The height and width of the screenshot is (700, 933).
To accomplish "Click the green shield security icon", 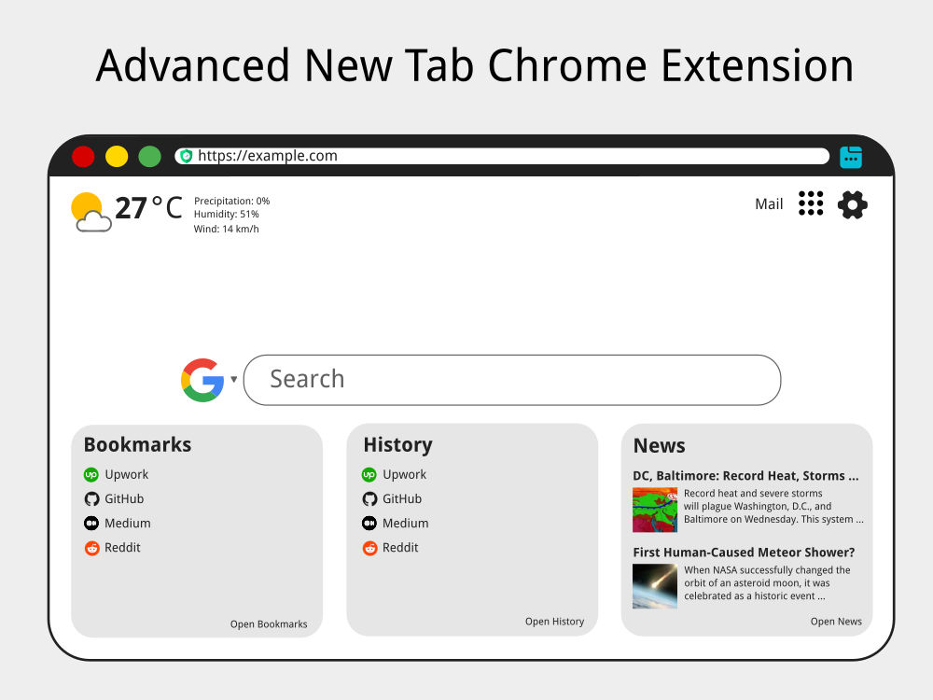I will pyautogui.click(x=187, y=156).
